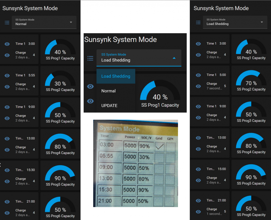The image size is (271, 220).
Task: Click Charge eye icon below 21:00, left panel
Action: tap(7, 213)
